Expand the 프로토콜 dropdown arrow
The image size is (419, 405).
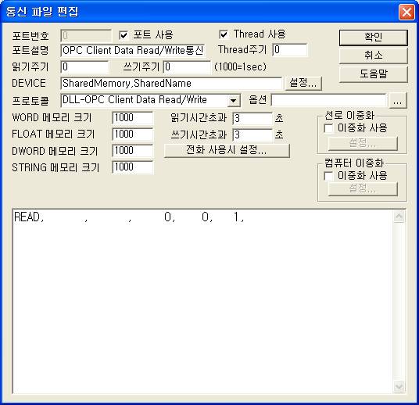click(x=233, y=101)
